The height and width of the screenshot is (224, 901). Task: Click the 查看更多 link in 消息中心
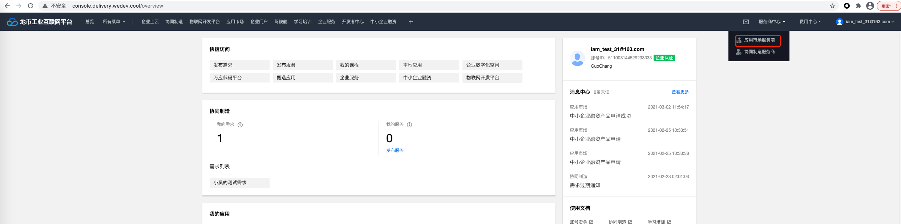[x=680, y=92]
